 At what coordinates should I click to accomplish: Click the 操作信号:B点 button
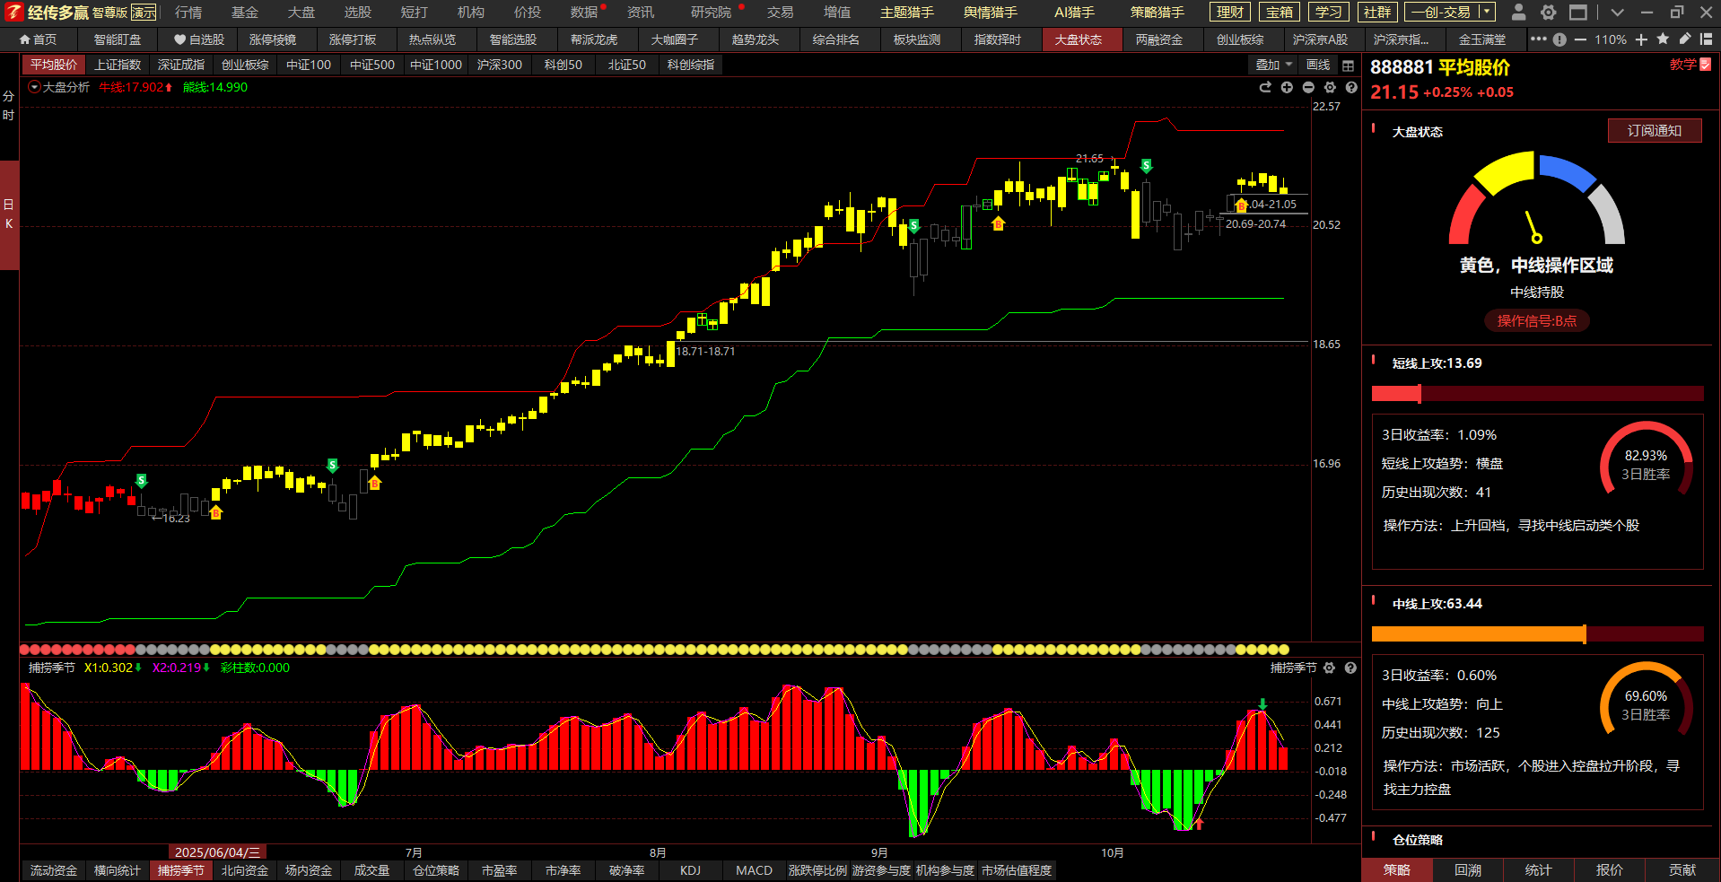1536,321
